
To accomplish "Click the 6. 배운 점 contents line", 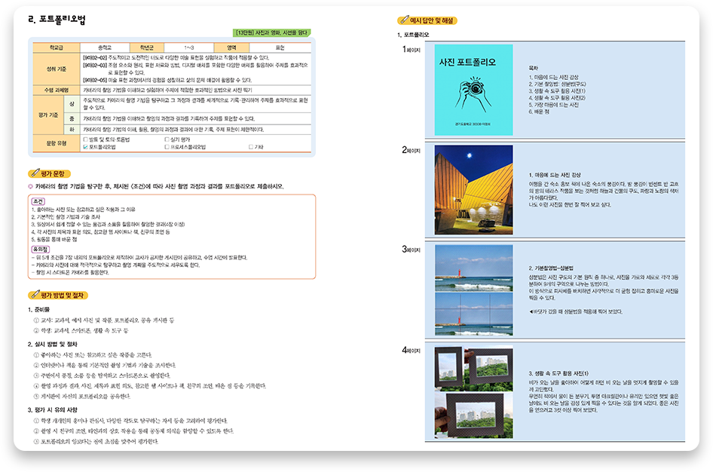I will (539, 112).
